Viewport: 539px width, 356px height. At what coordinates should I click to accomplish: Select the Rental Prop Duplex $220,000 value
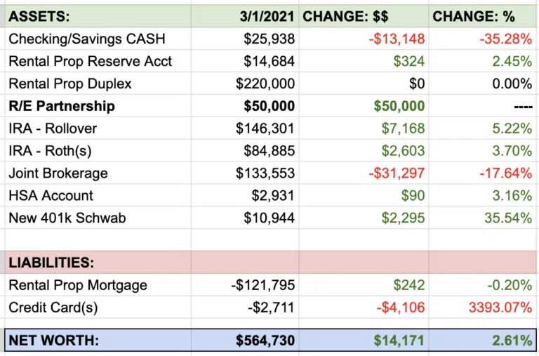[x=265, y=84]
